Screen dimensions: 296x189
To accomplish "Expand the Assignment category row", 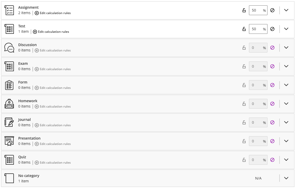I will tap(286, 10).
